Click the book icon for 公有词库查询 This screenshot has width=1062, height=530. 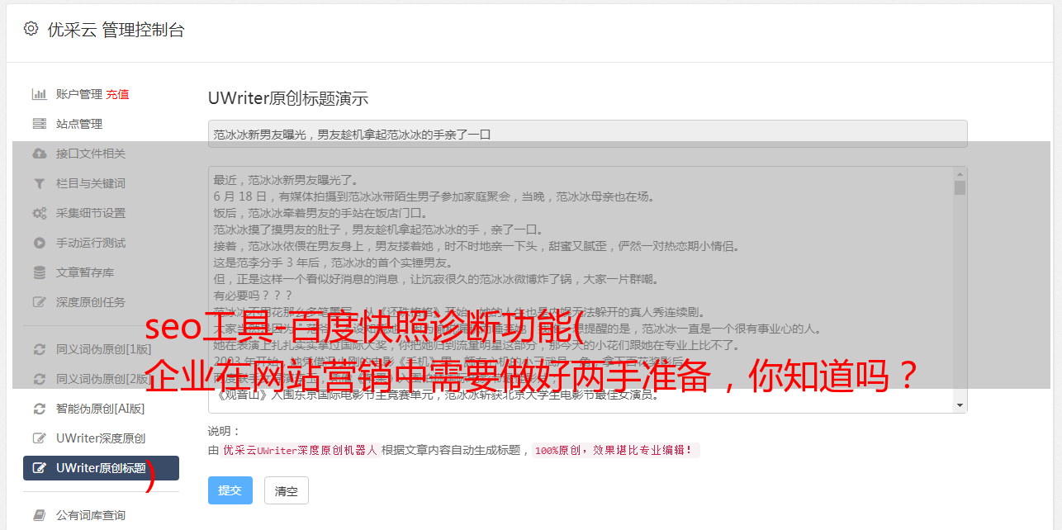[x=39, y=515]
